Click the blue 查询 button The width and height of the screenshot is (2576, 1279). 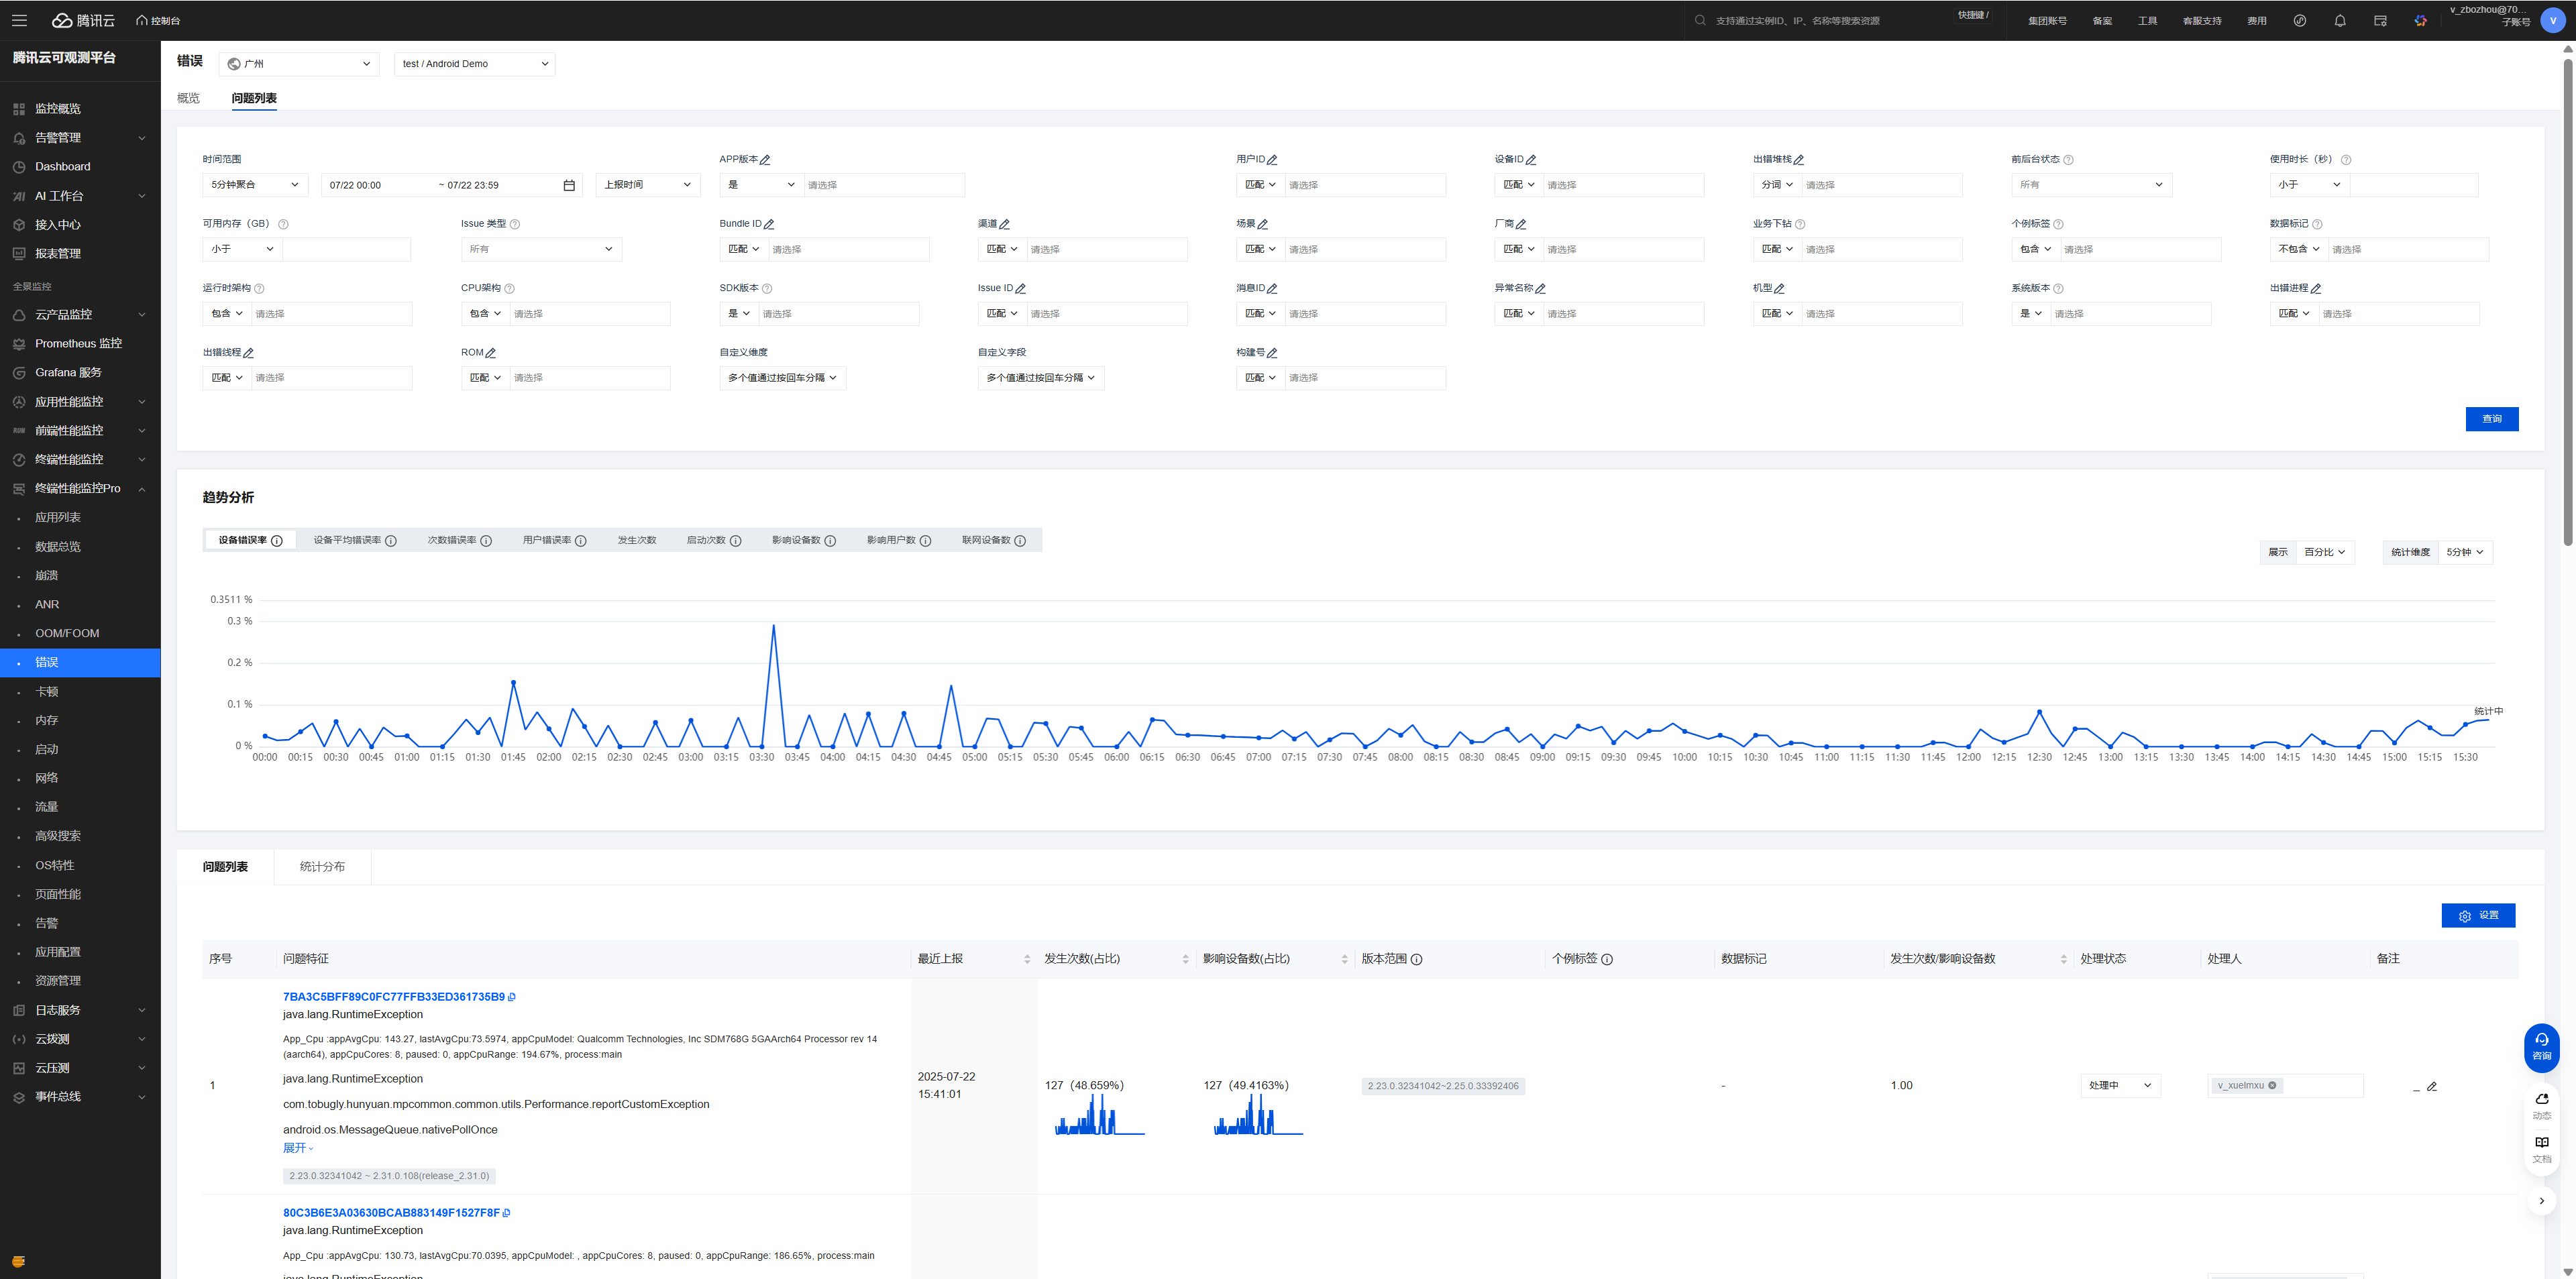point(2491,419)
